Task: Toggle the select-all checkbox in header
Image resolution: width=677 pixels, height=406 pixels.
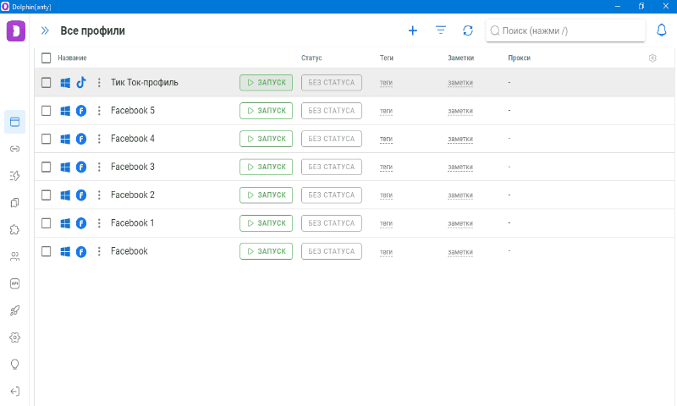Action: point(47,58)
